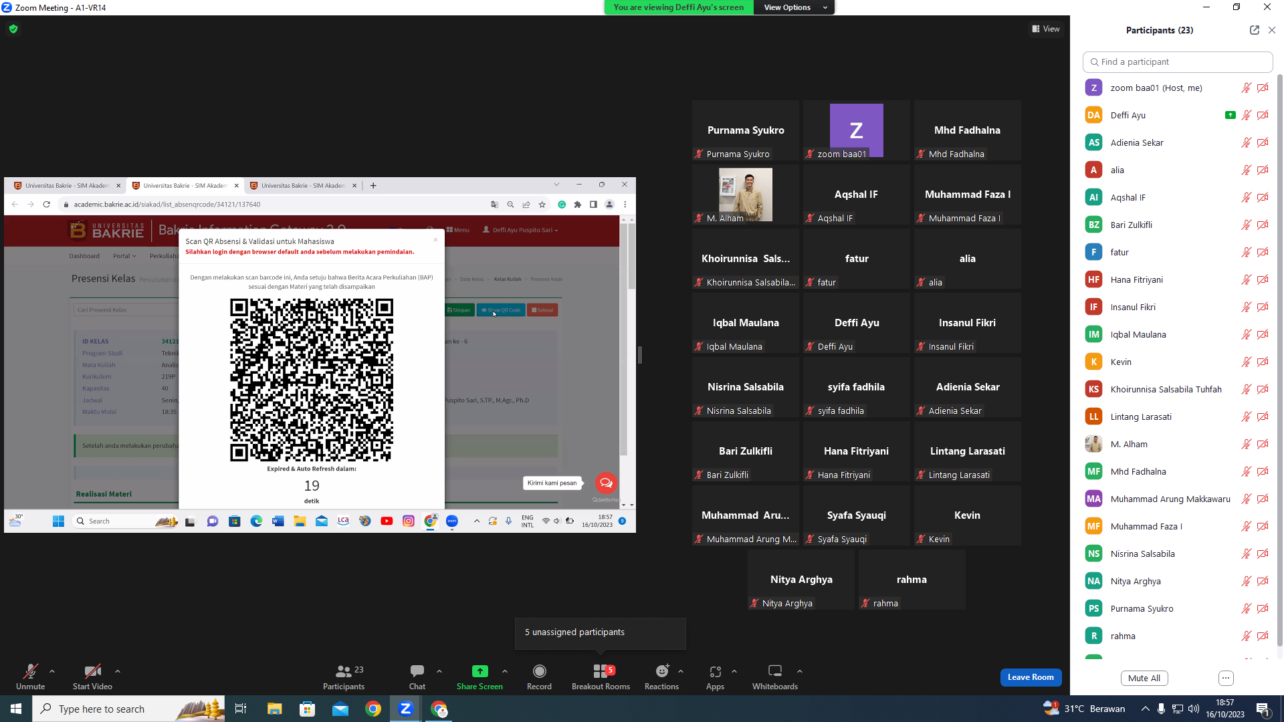Switch to second Universitas Bakrie browser tab

point(185,186)
